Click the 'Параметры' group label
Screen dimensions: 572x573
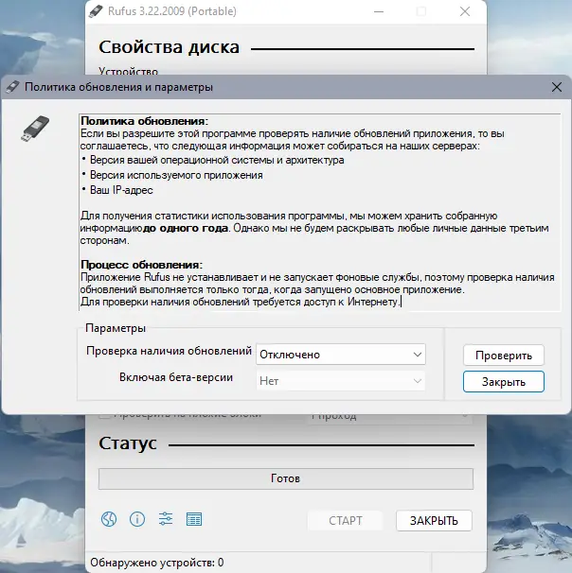116,328
